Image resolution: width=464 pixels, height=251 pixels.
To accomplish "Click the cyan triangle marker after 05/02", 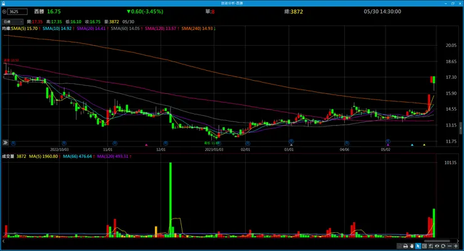I will [x=412, y=145].
